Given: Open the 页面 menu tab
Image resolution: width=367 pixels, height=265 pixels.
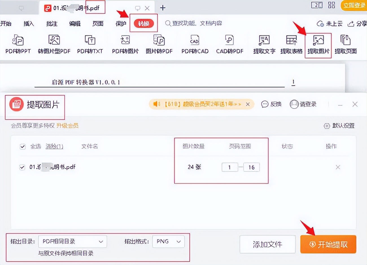Looking at the screenshot, I should click(97, 24).
